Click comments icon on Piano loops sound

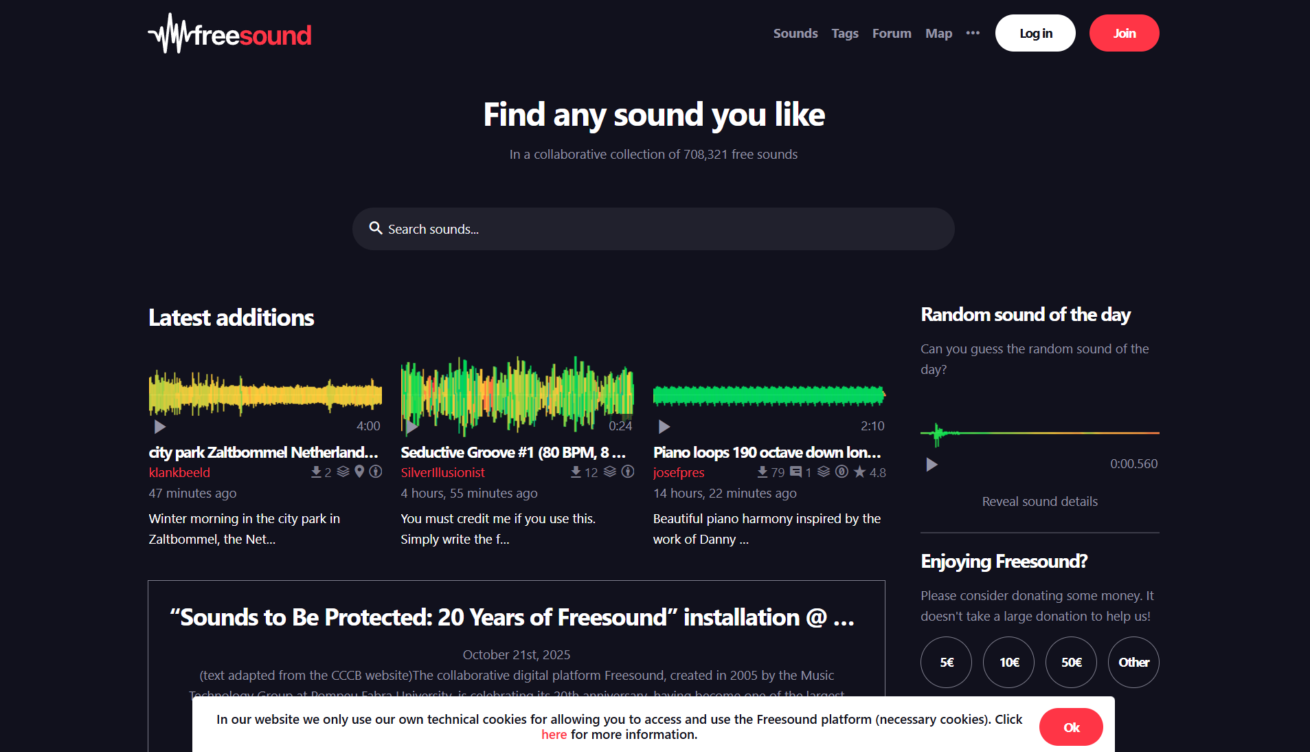point(795,472)
